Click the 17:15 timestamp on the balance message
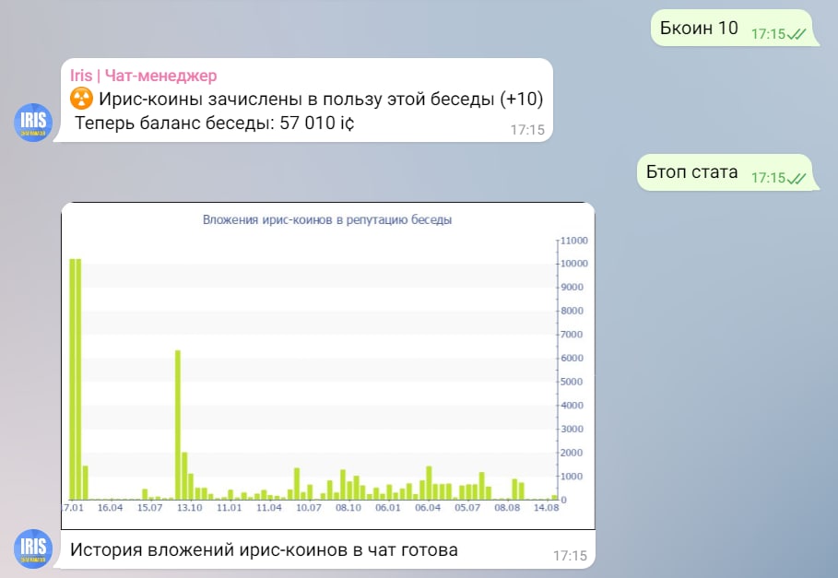 click(527, 130)
